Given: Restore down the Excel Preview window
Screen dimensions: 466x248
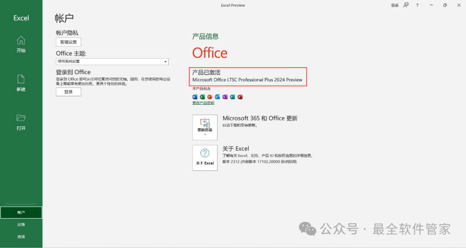Looking at the screenshot, I should click(x=445, y=5).
